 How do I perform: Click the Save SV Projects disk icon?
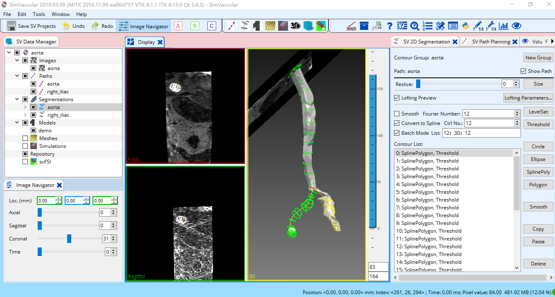pyautogui.click(x=11, y=26)
